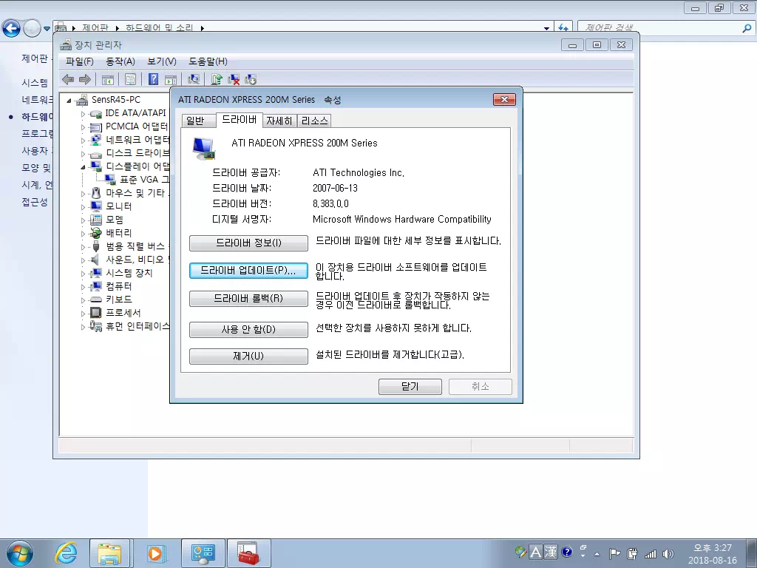757x568 pixels.
Task: Click the 마우스 및 기타 mouse icon
Action: pos(95,193)
